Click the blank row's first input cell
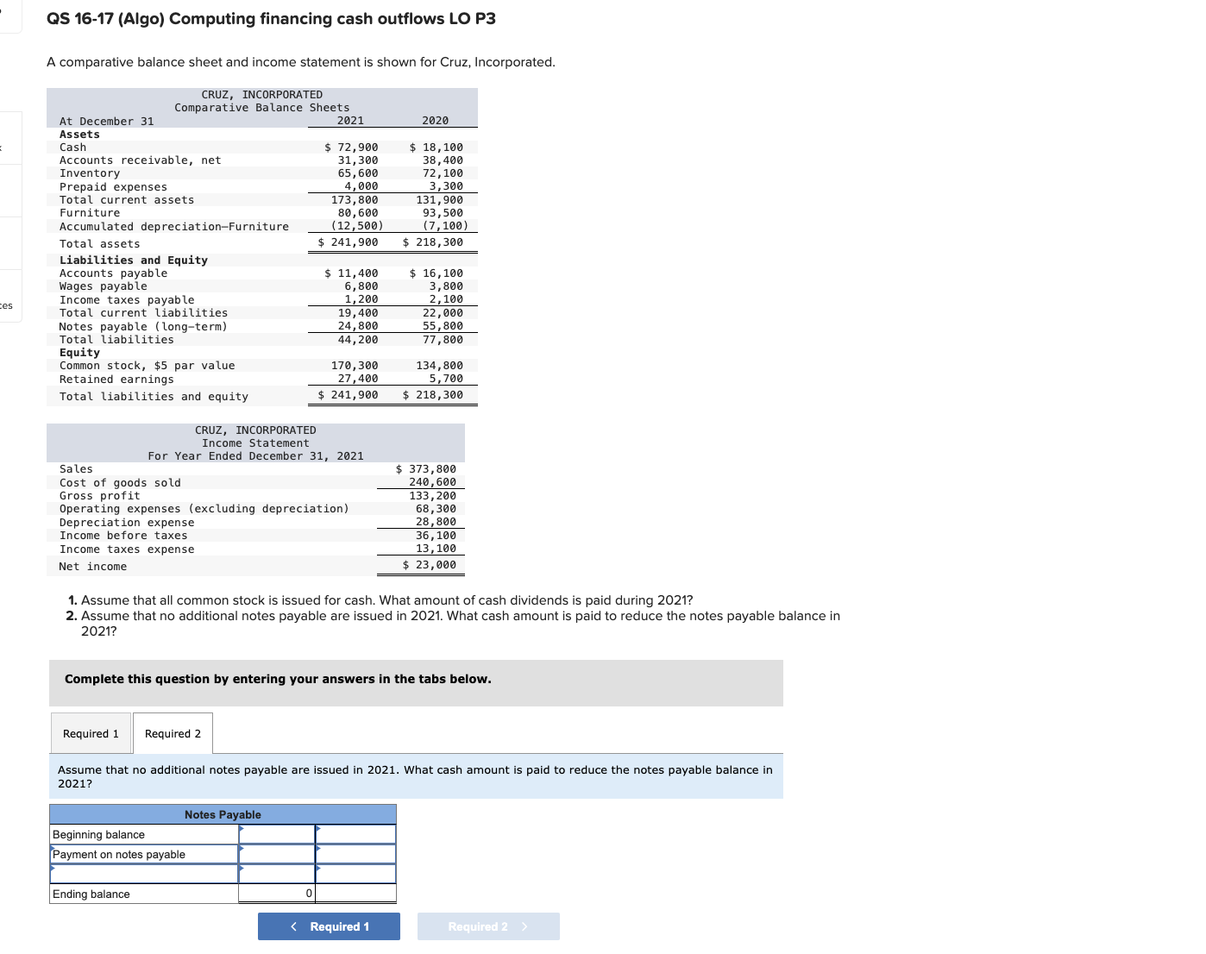1206x954 pixels. [x=276, y=873]
